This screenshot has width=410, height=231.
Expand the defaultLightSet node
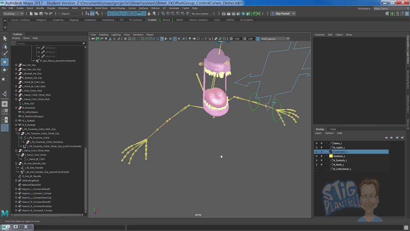(x=16, y=181)
